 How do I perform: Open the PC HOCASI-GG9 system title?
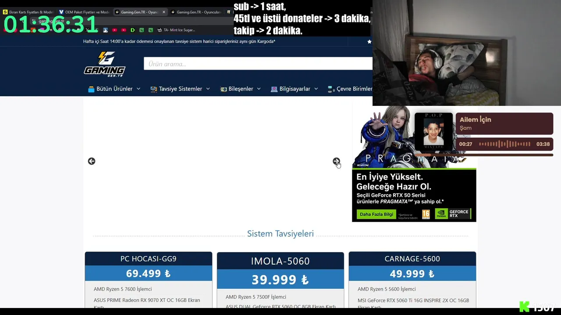(149, 259)
